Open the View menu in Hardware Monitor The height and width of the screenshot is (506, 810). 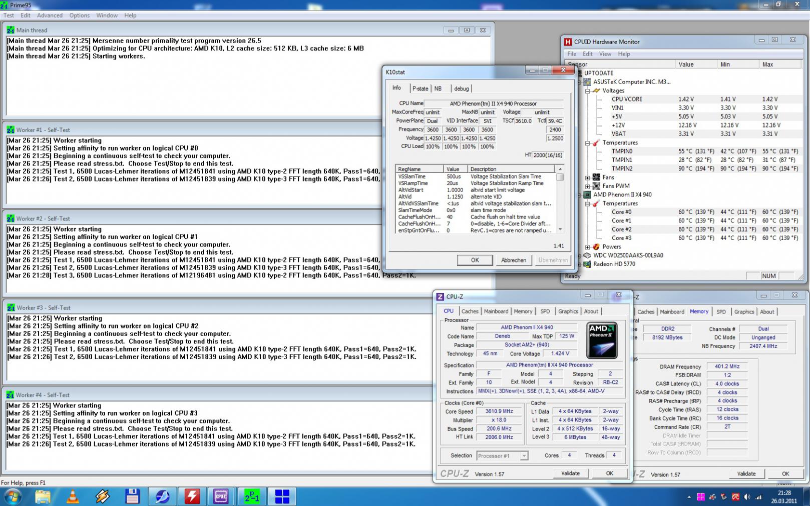pyautogui.click(x=605, y=54)
